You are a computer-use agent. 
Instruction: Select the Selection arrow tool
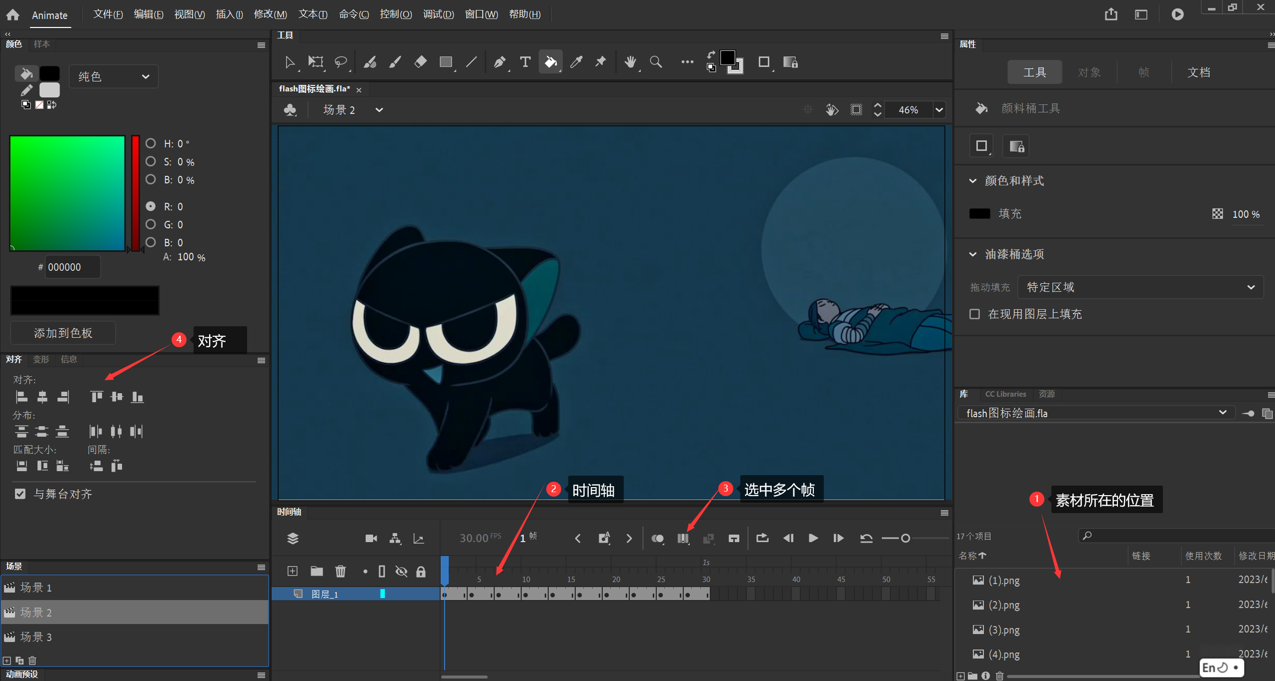290,62
